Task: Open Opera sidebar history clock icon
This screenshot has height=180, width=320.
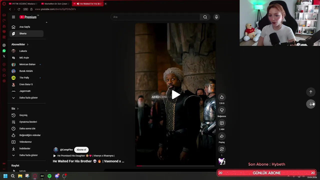Action: pyautogui.click(x=4, y=70)
